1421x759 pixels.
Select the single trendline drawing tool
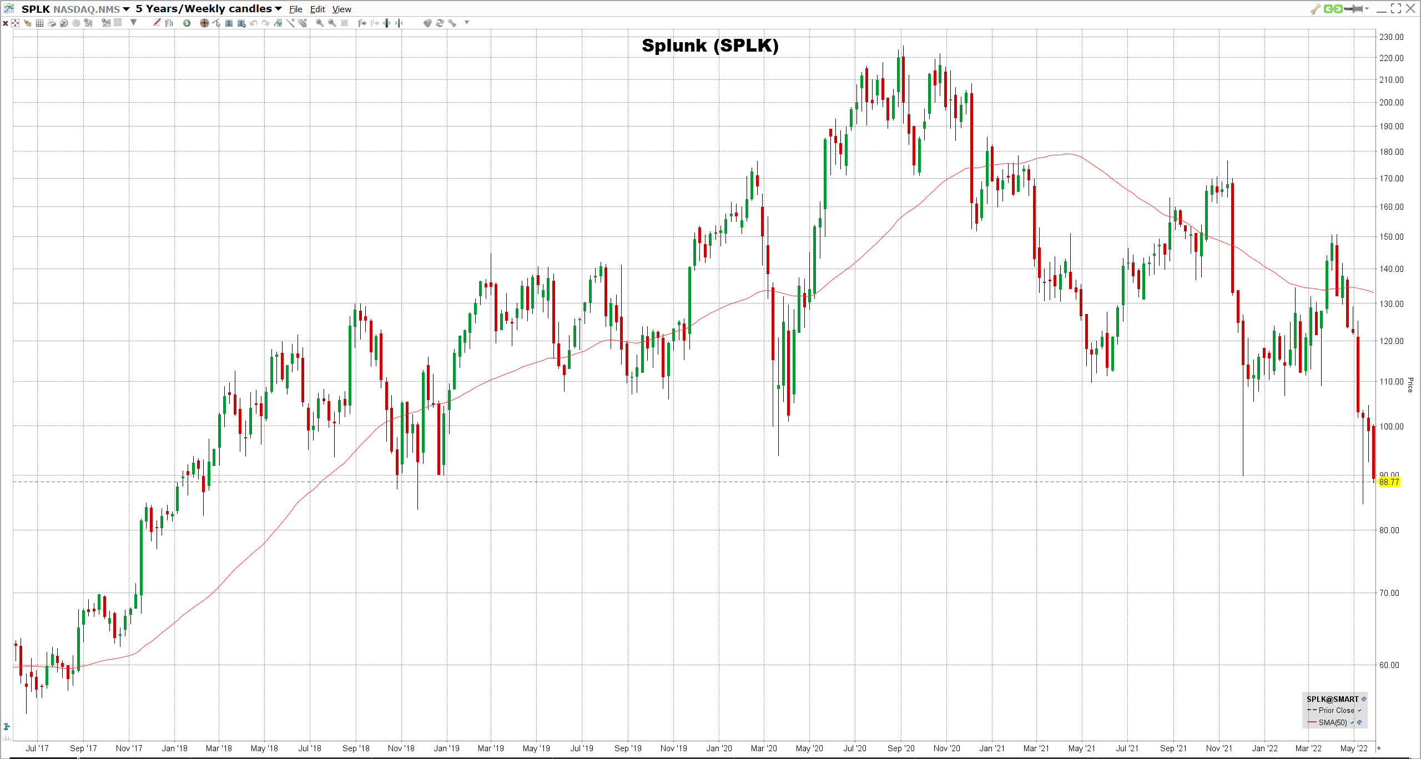(x=290, y=23)
